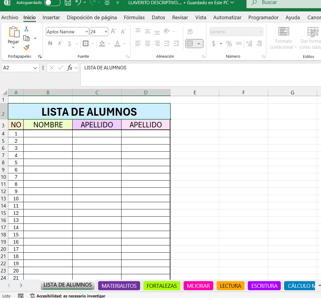Screen dimensions: 321x298
Task: Open the Name Box dropdown arrow
Action: point(35,68)
